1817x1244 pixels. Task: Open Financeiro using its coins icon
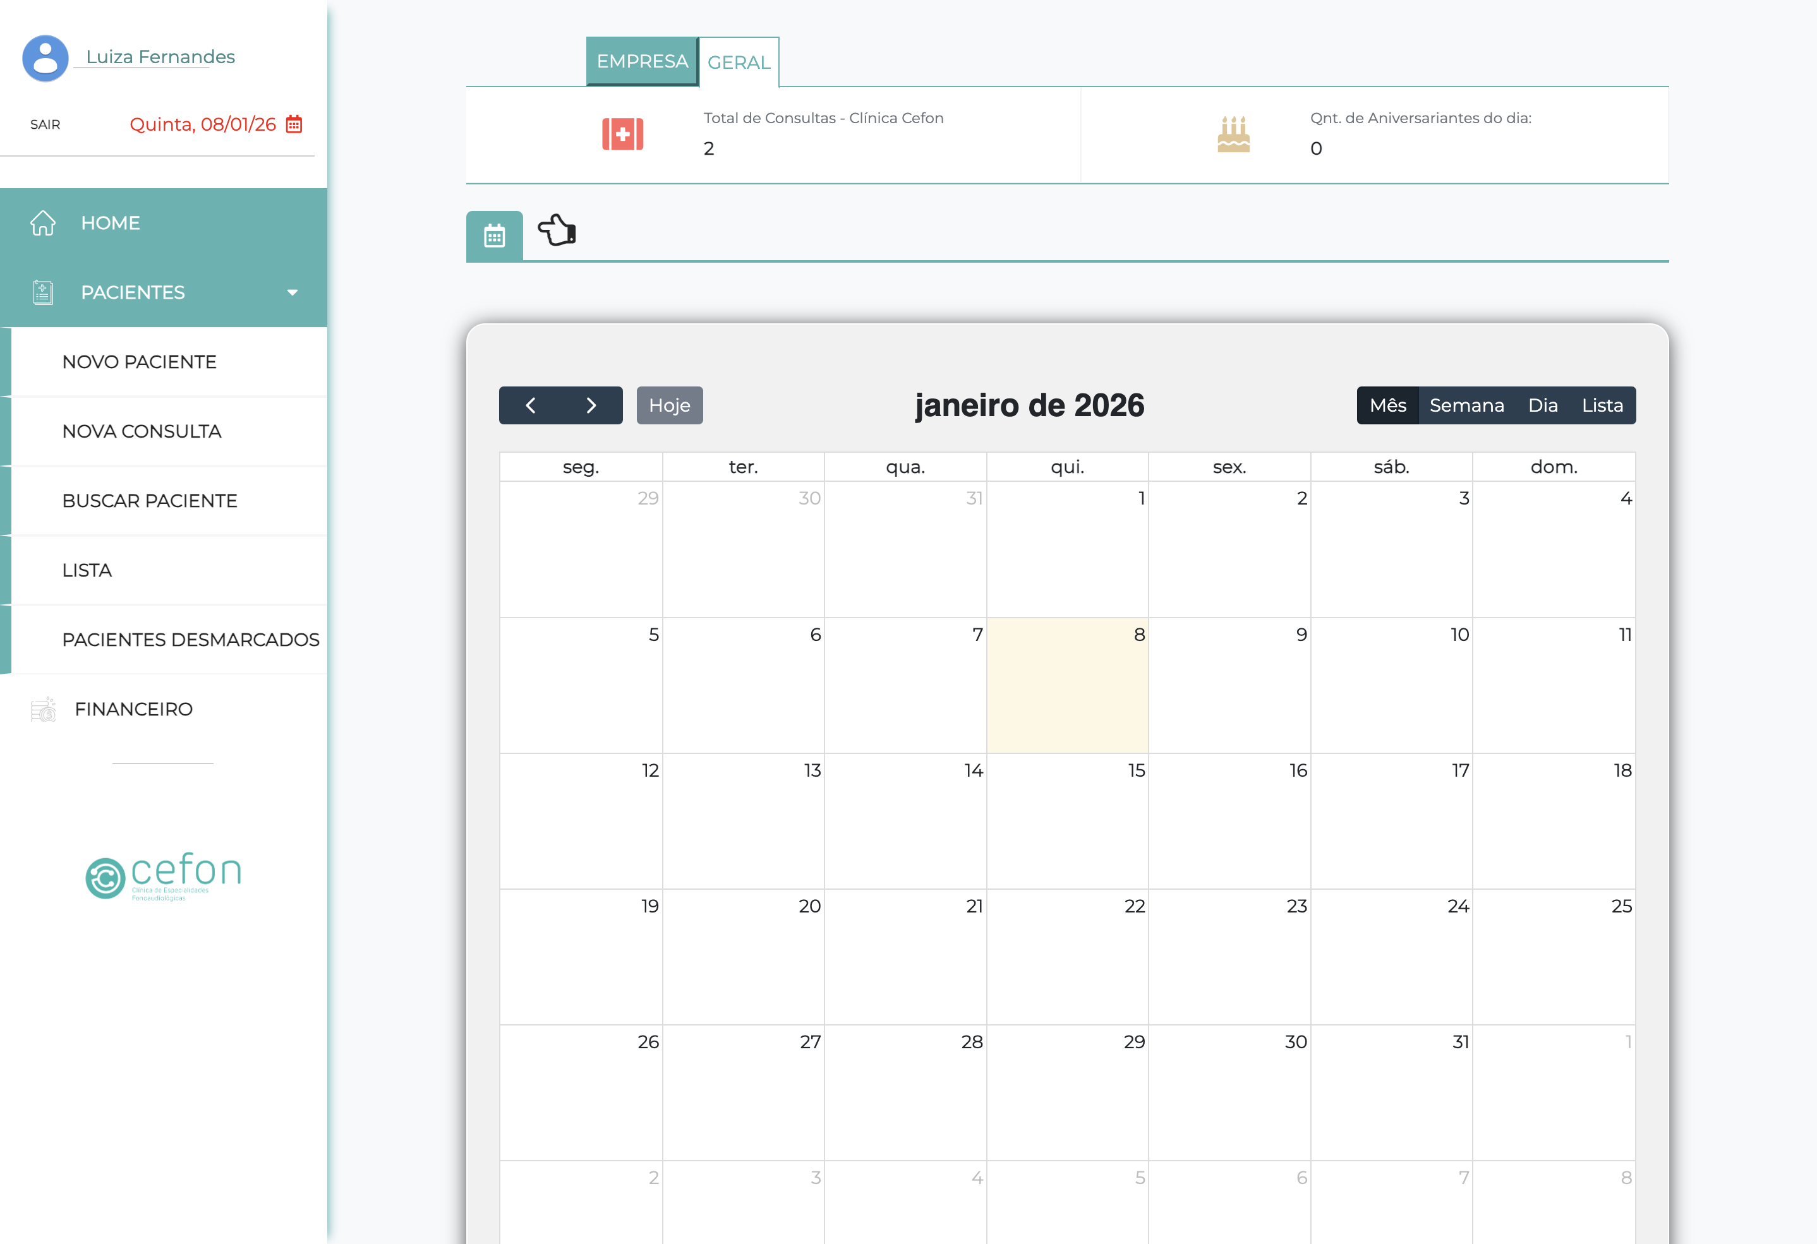(x=42, y=709)
